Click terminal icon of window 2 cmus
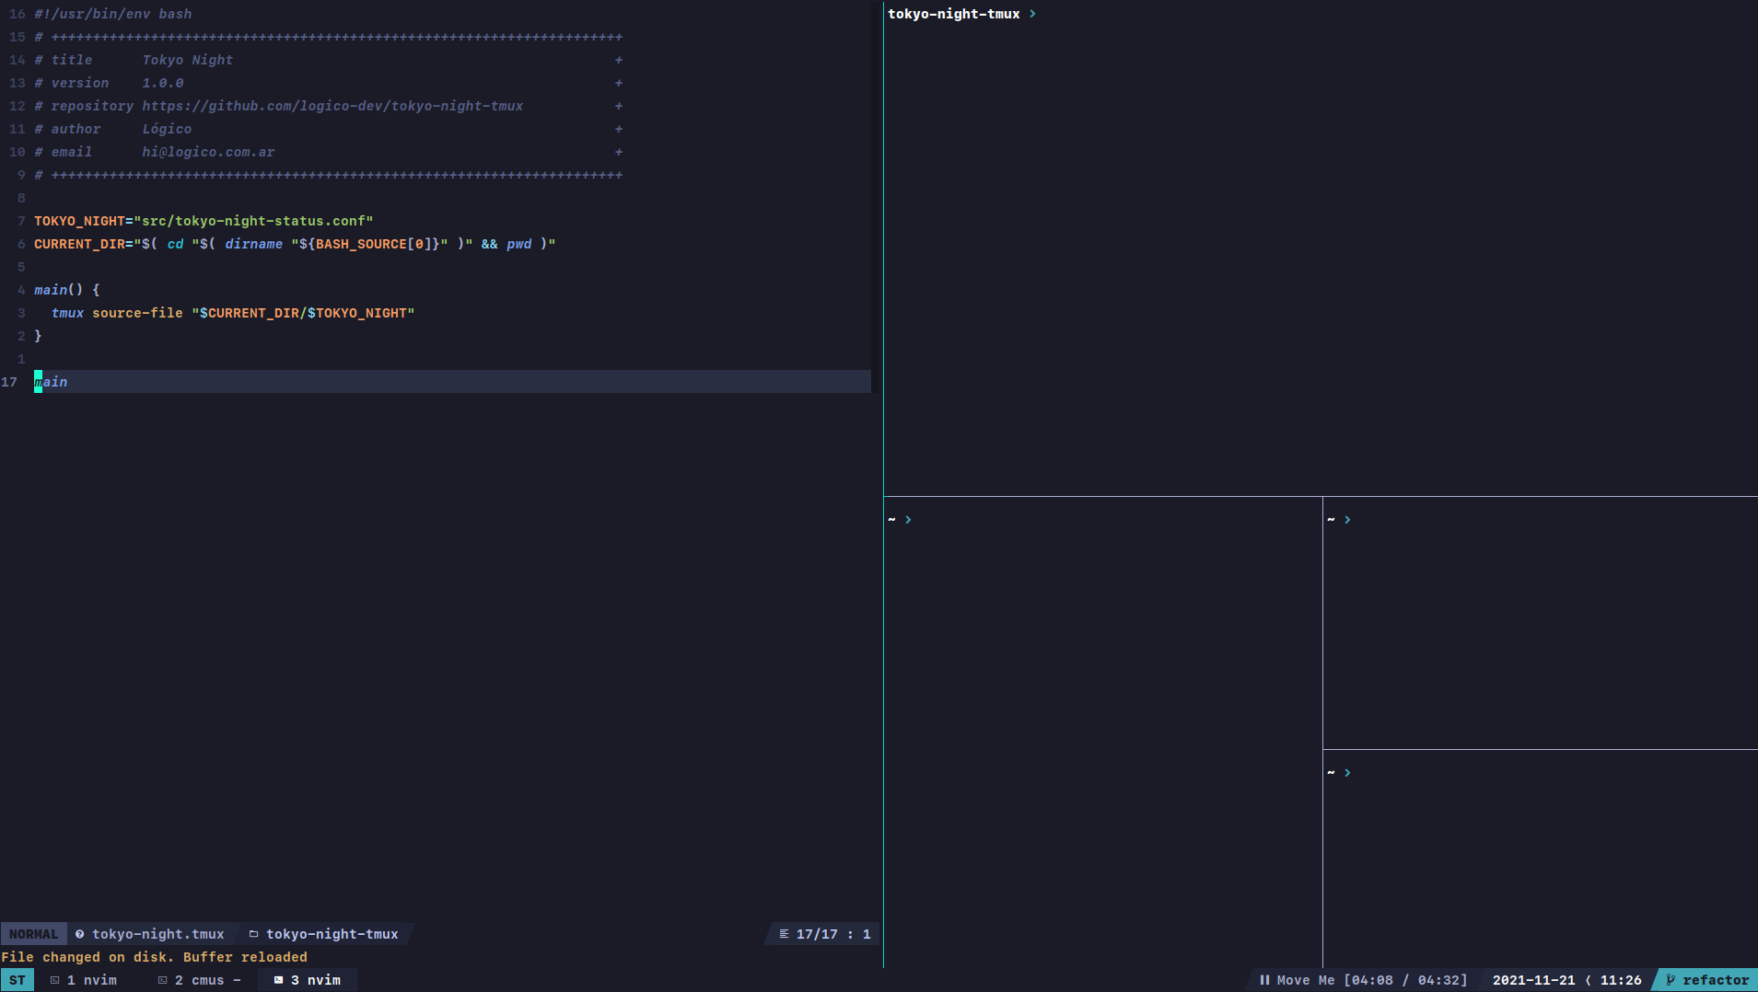The image size is (1758, 992). tap(163, 980)
